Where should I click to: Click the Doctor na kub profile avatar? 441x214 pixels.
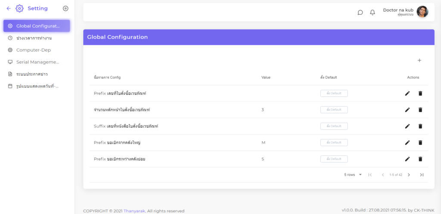click(422, 12)
